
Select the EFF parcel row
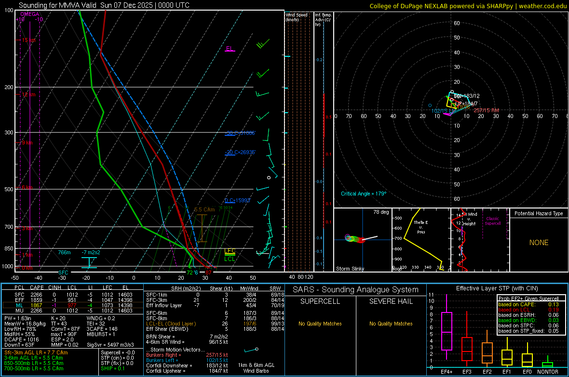73,300
